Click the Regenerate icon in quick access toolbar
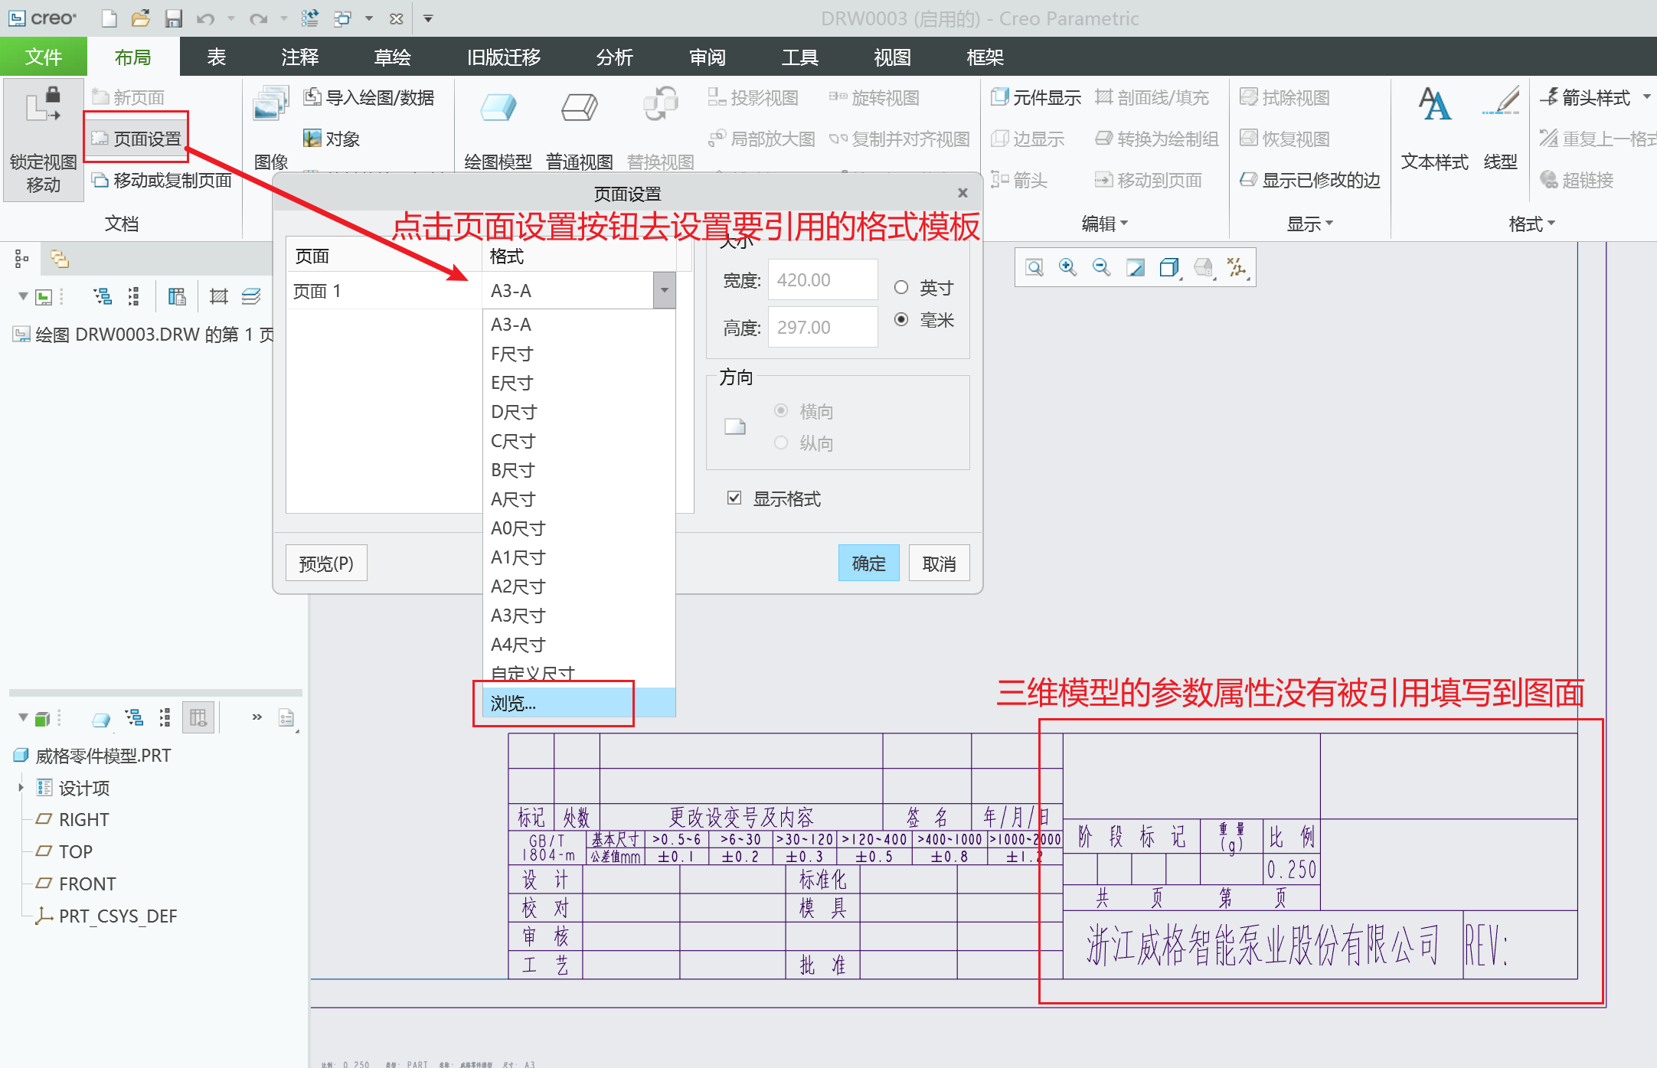The height and width of the screenshot is (1068, 1657). pyautogui.click(x=310, y=18)
